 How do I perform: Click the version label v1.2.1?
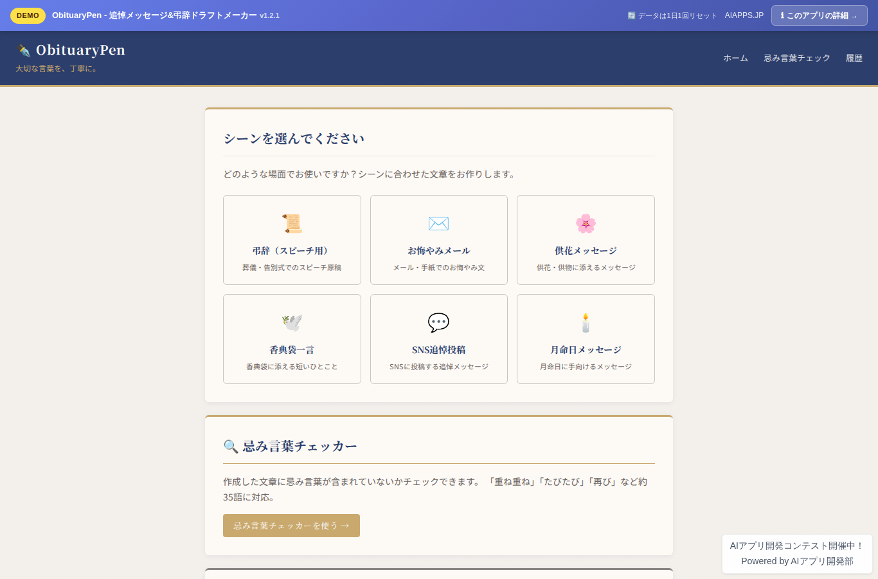(x=269, y=15)
